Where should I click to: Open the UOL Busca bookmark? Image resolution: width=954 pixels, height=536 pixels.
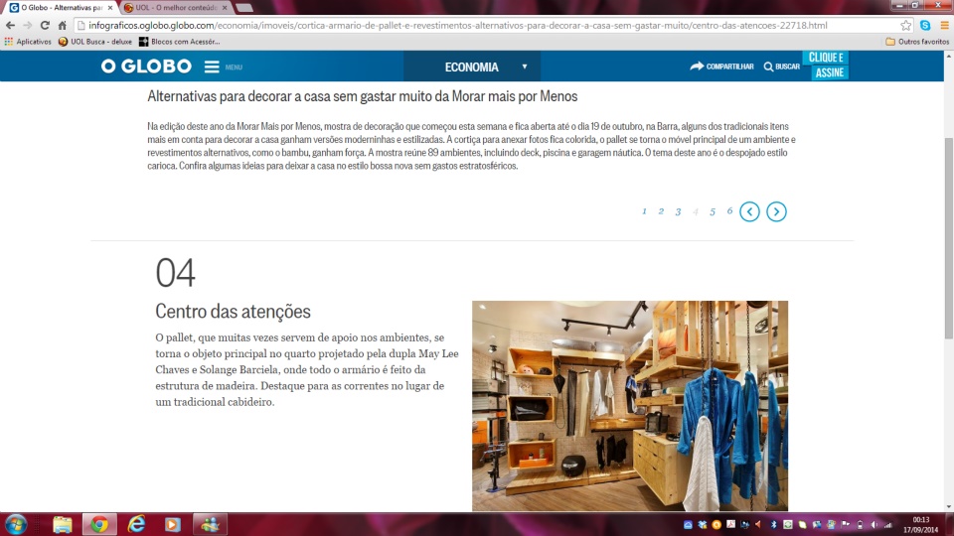94,42
